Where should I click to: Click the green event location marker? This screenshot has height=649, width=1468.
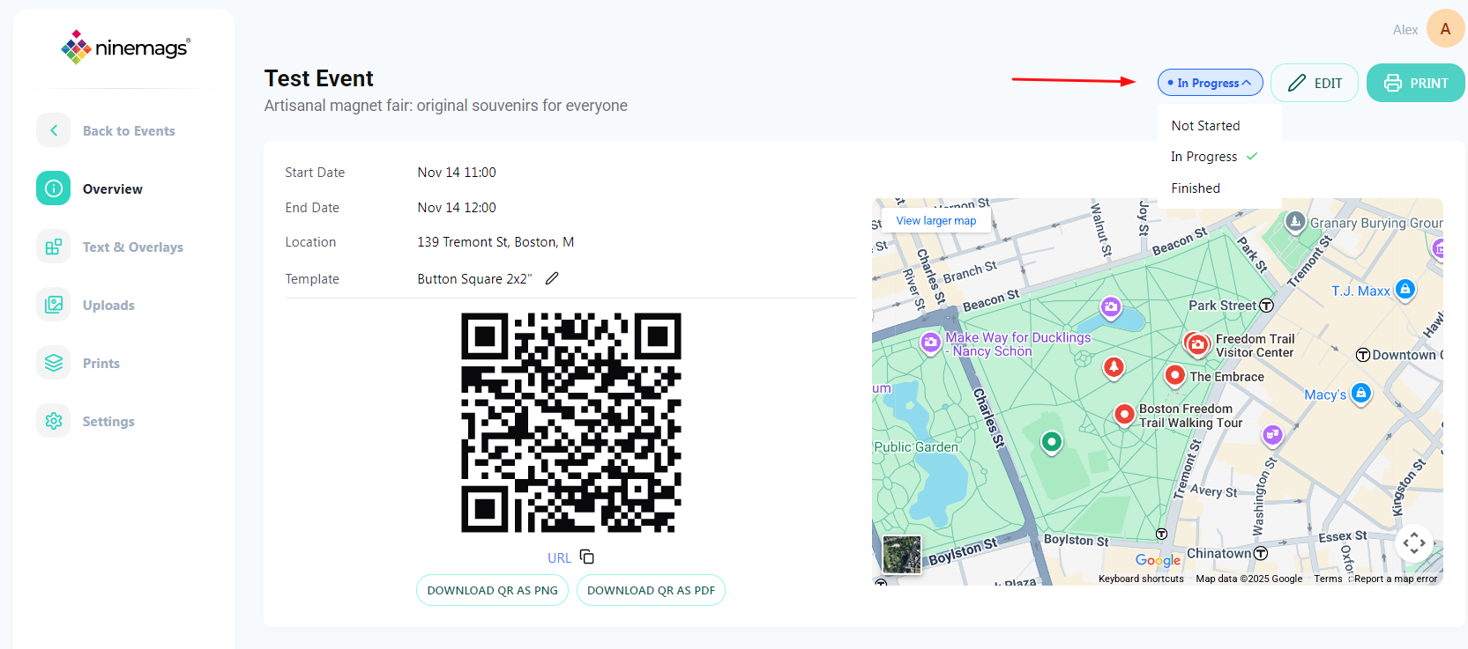click(1052, 441)
